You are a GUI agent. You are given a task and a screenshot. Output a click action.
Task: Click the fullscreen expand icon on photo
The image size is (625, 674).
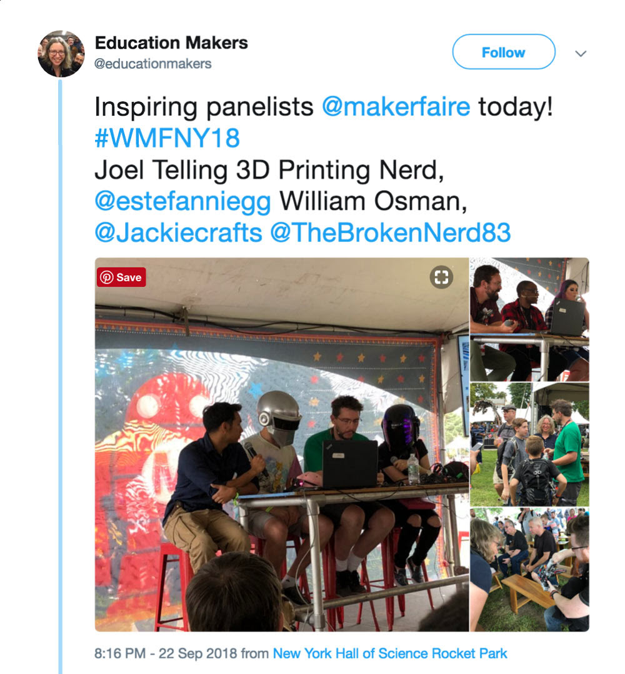[441, 277]
